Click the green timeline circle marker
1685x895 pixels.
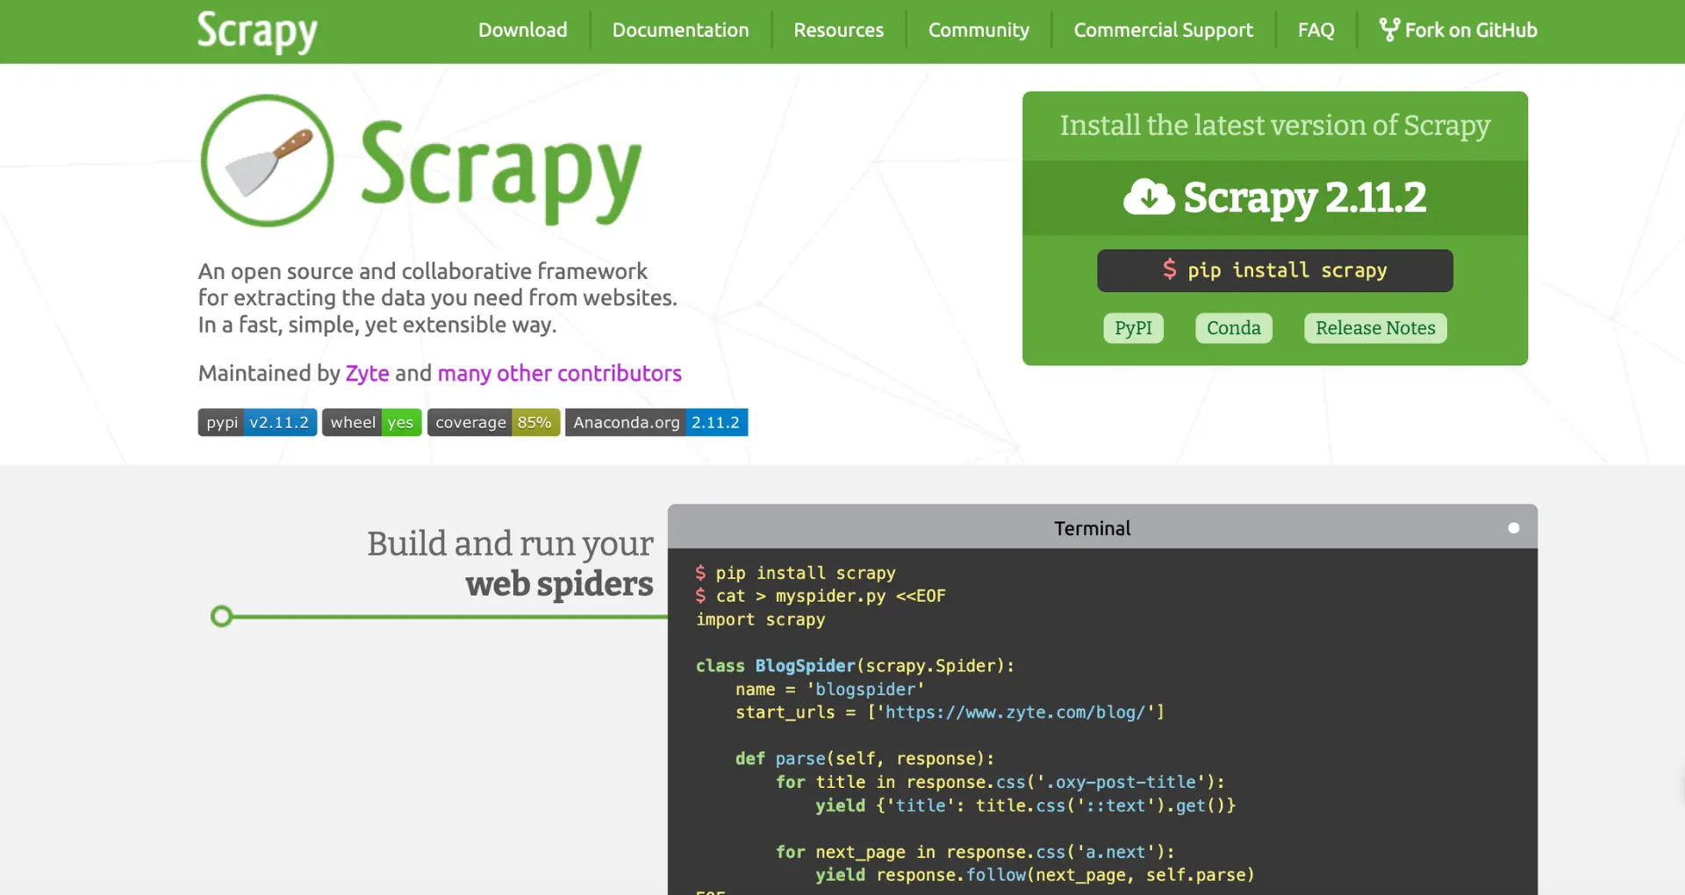pos(222,616)
